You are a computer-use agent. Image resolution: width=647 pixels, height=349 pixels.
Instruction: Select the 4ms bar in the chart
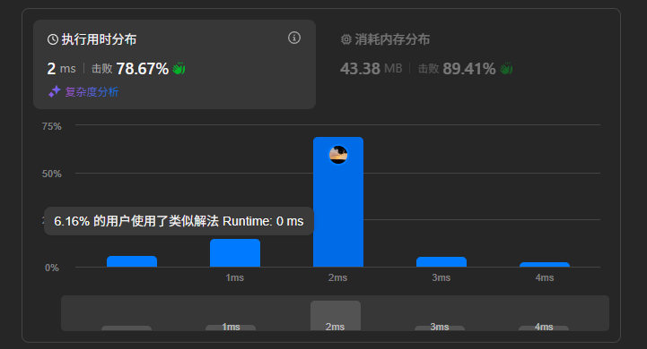[x=545, y=265]
